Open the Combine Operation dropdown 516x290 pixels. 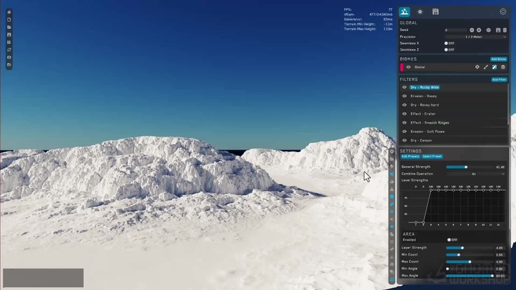click(476, 174)
